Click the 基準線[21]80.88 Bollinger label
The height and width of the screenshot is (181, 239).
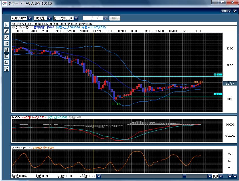[x=44, y=27]
